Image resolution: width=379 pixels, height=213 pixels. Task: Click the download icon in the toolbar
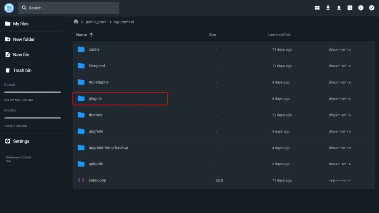[x=328, y=7]
